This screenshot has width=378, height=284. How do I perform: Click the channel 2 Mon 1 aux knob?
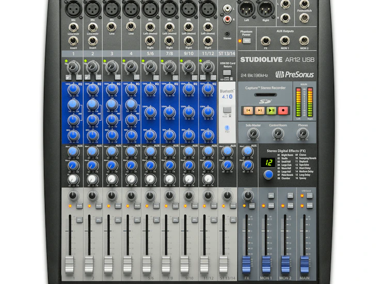(92, 152)
